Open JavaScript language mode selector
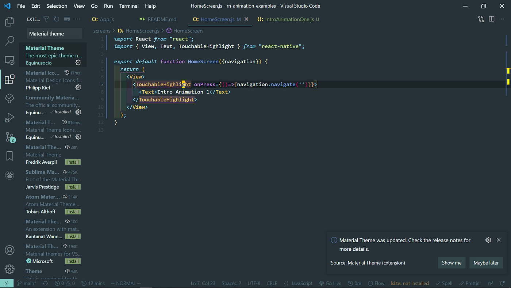Viewport: 511px width, 288px height. 298,283
